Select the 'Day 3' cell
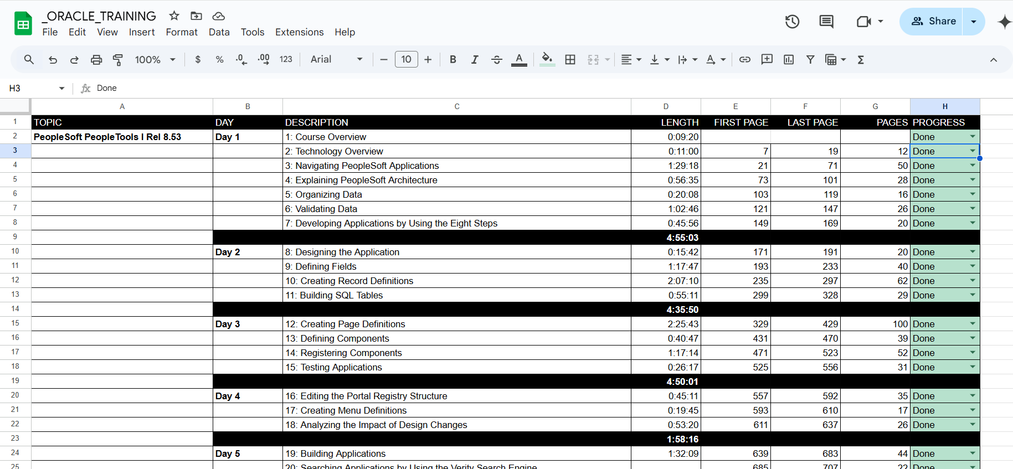The height and width of the screenshot is (469, 1013). (x=248, y=324)
